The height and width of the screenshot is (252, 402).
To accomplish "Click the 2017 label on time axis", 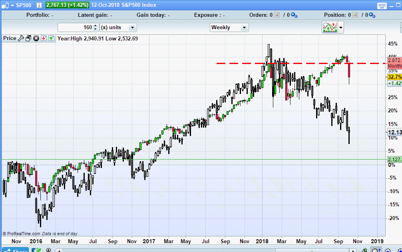I will coord(149,241).
